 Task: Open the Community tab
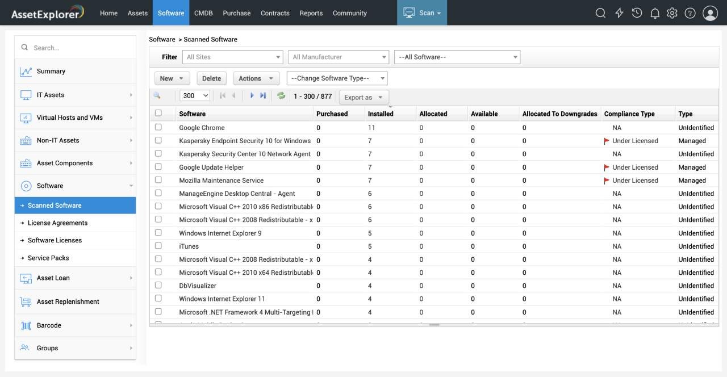[350, 13]
